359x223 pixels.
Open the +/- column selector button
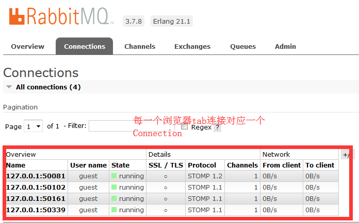coord(347,155)
